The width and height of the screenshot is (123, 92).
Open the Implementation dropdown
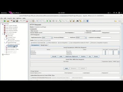click(52, 38)
